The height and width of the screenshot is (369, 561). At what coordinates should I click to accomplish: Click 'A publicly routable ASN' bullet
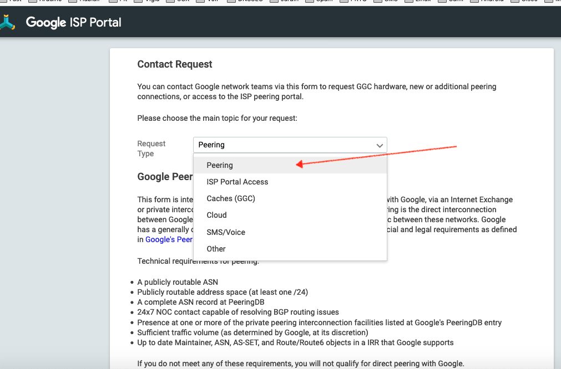pyautogui.click(x=178, y=282)
